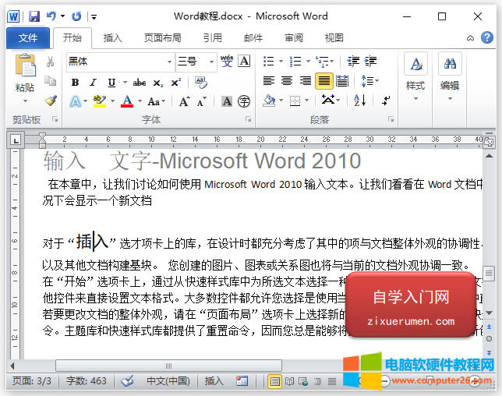
Task: Open the line spacing dropdown
Action: point(369,81)
